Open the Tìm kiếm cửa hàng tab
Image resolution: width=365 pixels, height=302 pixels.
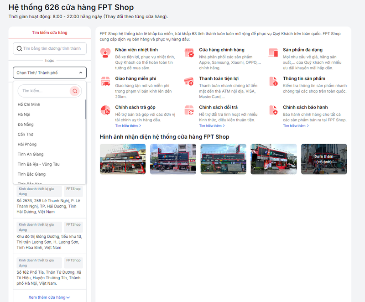click(x=50, y=32)
